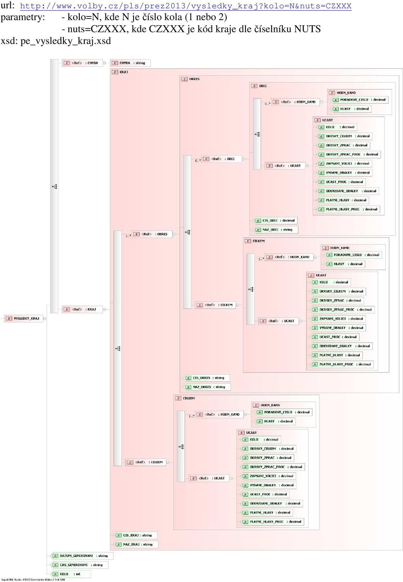Screen dimensions: 403x582
Task: Click the E icon of OBEC's <Ref> : HODN_KAND
Action: coord(276,102)
